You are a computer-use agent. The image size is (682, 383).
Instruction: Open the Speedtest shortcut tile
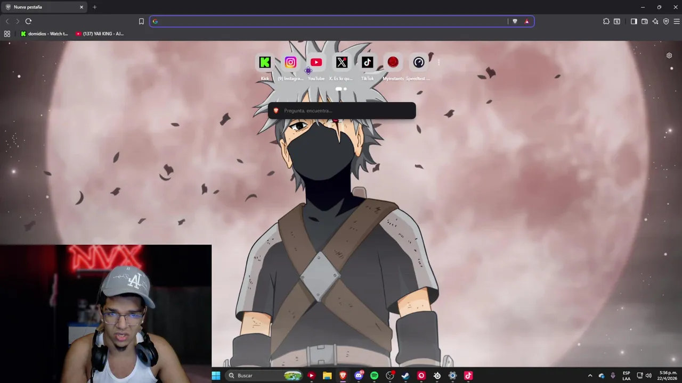(x=419, y=63)
